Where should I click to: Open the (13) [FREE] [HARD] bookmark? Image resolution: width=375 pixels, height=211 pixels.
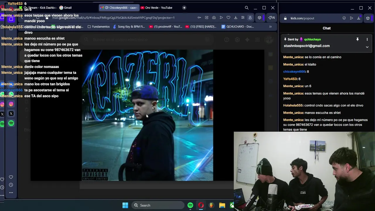pos(201,27)
